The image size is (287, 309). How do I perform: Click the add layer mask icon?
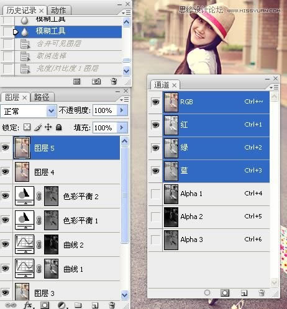45,305
